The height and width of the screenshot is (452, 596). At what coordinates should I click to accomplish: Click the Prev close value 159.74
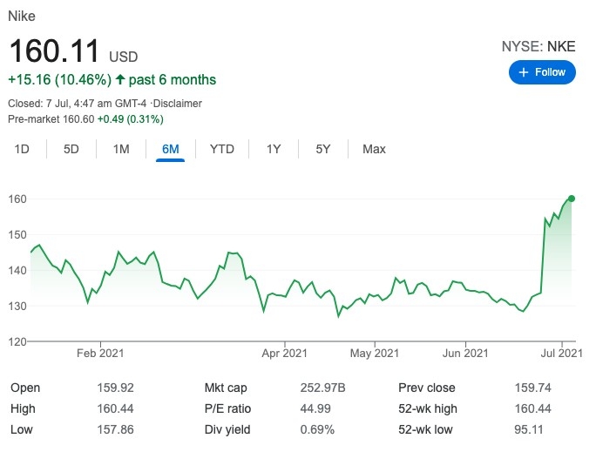point(532,388)
